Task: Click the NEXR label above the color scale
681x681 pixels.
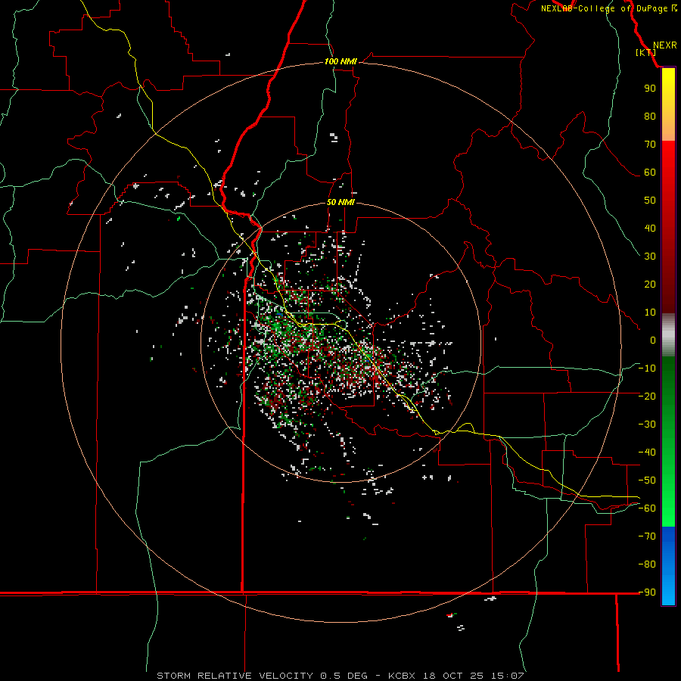Action: click(664, 45)
